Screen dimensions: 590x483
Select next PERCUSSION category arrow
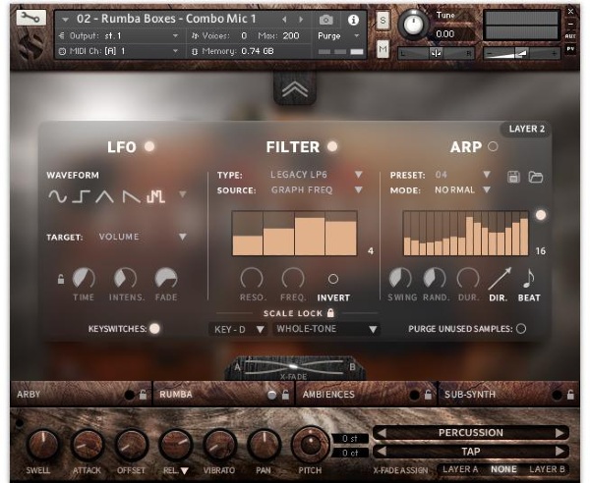(x=560, y=433)
